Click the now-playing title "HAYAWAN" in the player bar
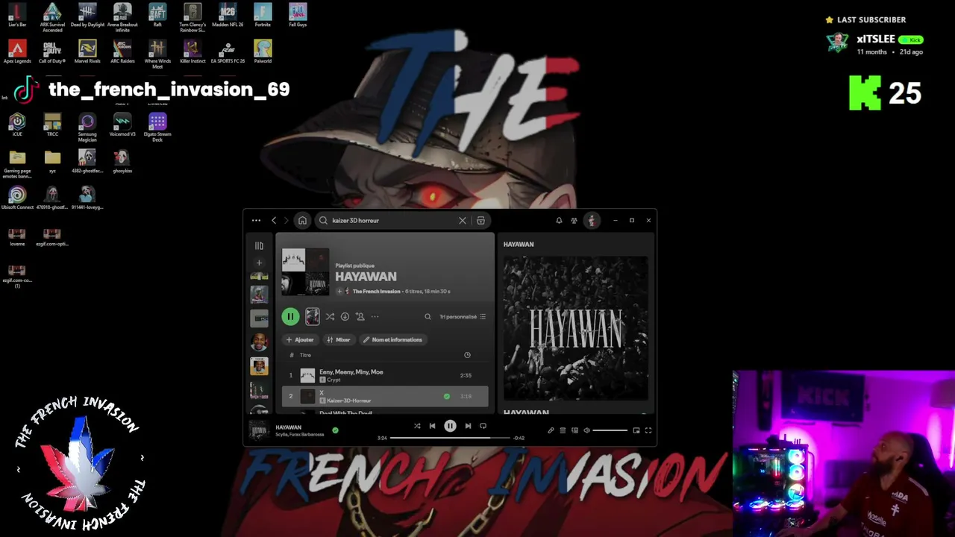The height and width of the screenshot is (537, 955). [289, 427]
